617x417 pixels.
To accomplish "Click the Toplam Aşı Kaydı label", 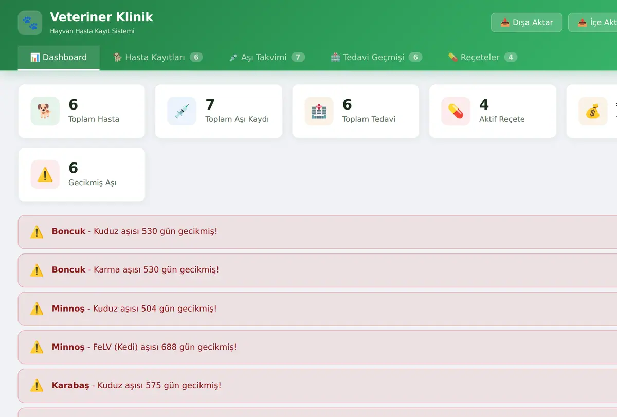I will point(237,119).
